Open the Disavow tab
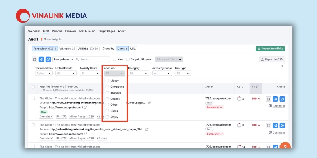 71,31
